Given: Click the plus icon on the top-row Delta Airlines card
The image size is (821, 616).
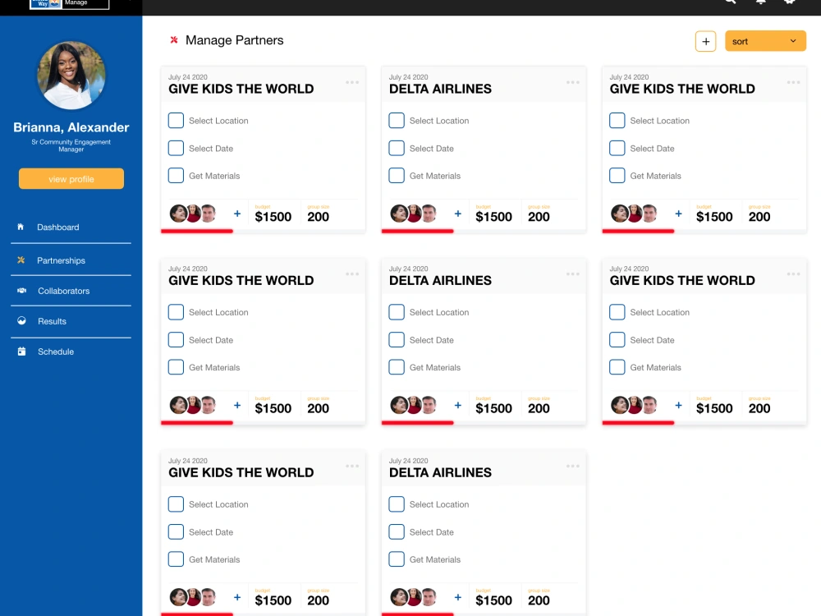Looking at the screenshot, I should [x=457, y=214].
